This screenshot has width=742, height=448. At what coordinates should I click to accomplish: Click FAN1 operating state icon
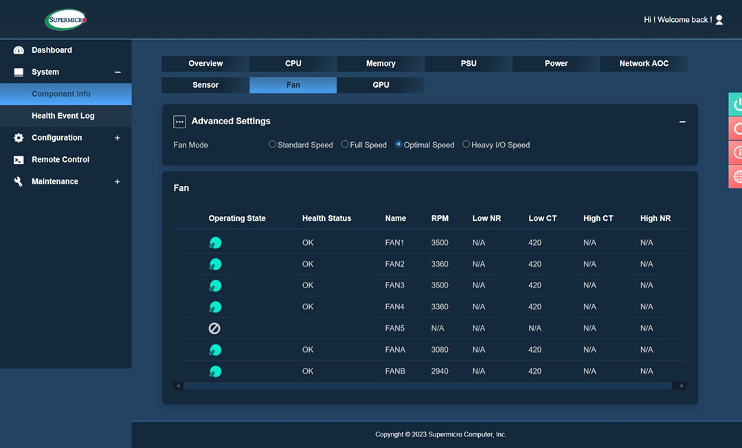tap(215, 243)
